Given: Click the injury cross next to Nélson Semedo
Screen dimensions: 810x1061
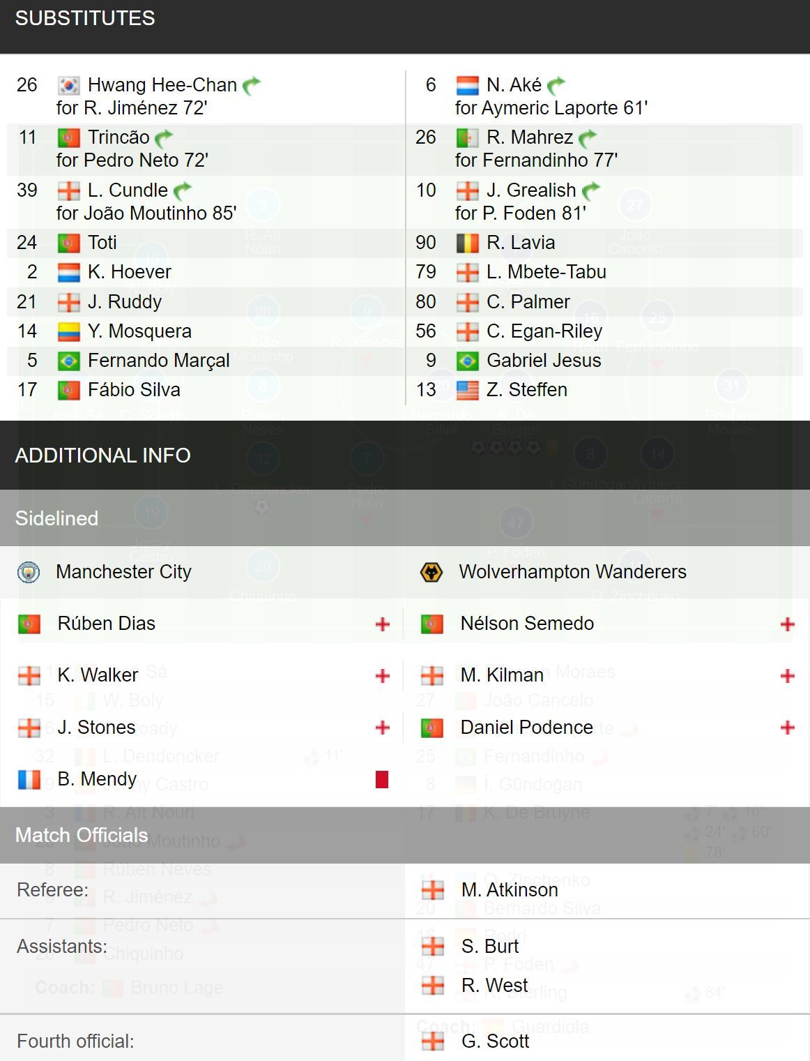Looking at the screenshot, I should point(788,624).
